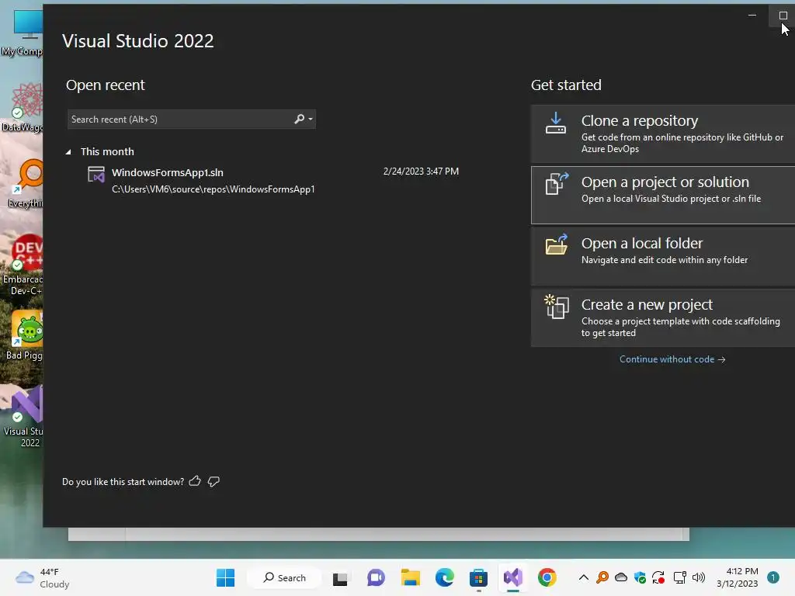The width and height of the screenshot is (795, 596).
Task: Open the Chat app in the taskbar
Action: (x=376, y=577)
